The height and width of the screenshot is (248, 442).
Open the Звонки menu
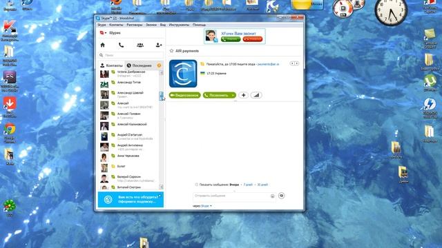[151, 25]
